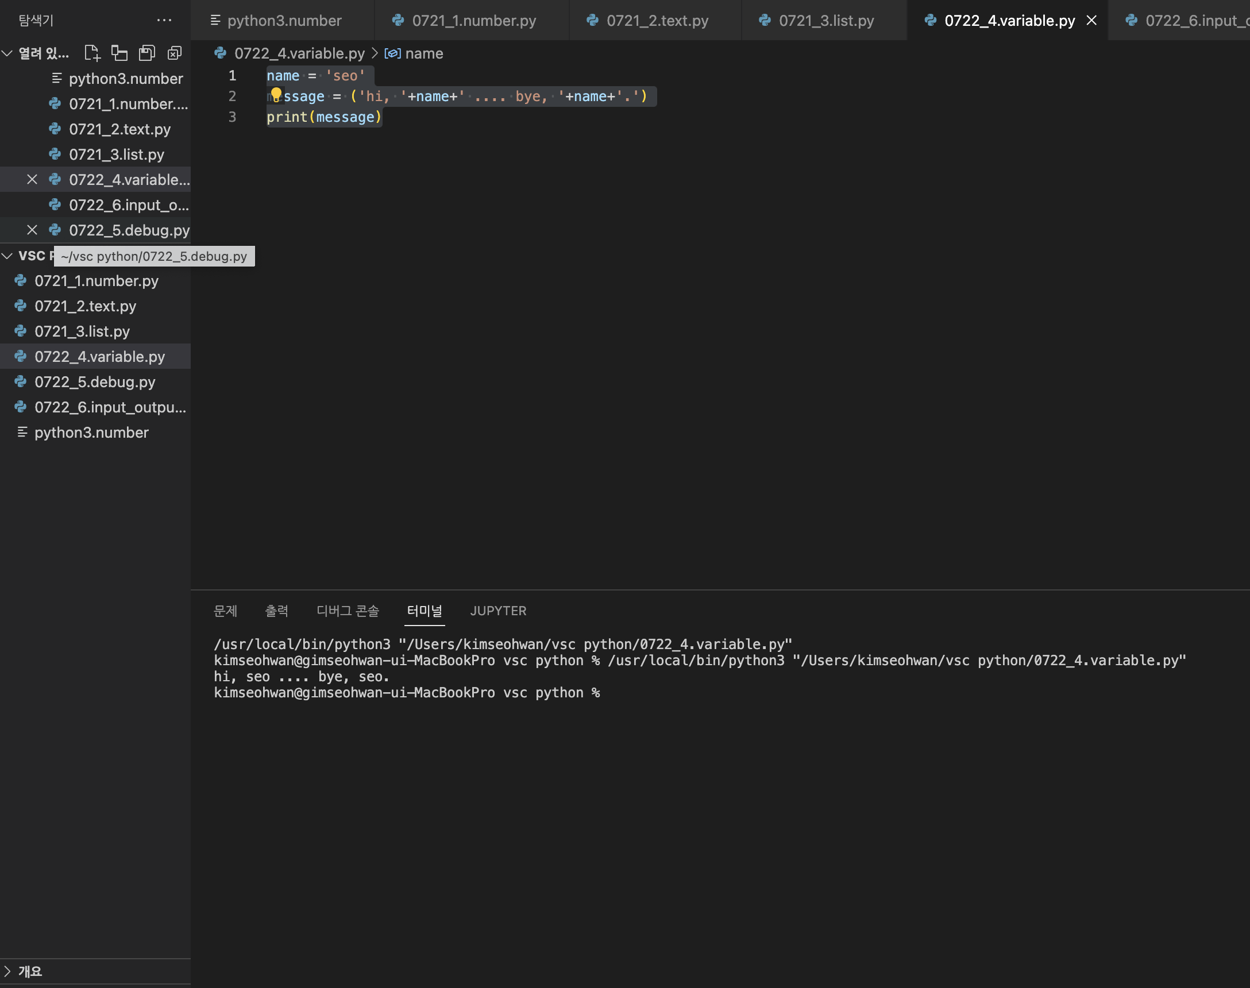Open the problems panel tab
Screen dimensions: 1250x988
225,611
